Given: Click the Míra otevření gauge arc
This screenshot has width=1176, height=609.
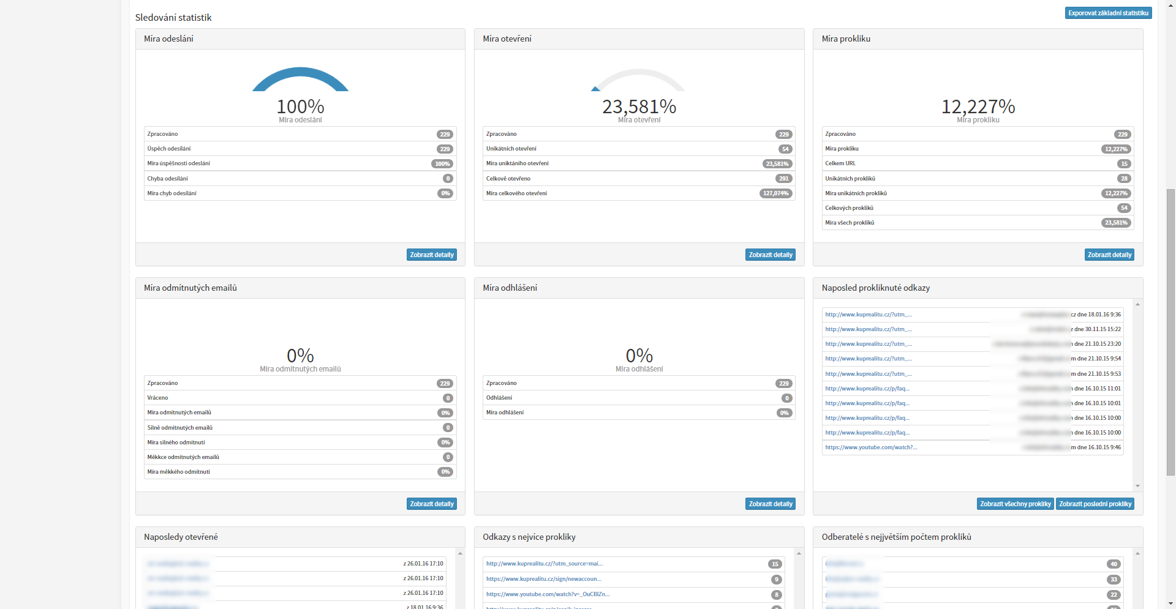Looking at the screenshot, I should pos(639,73).
